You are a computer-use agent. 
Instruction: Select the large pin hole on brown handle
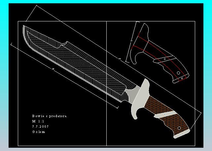179,128
